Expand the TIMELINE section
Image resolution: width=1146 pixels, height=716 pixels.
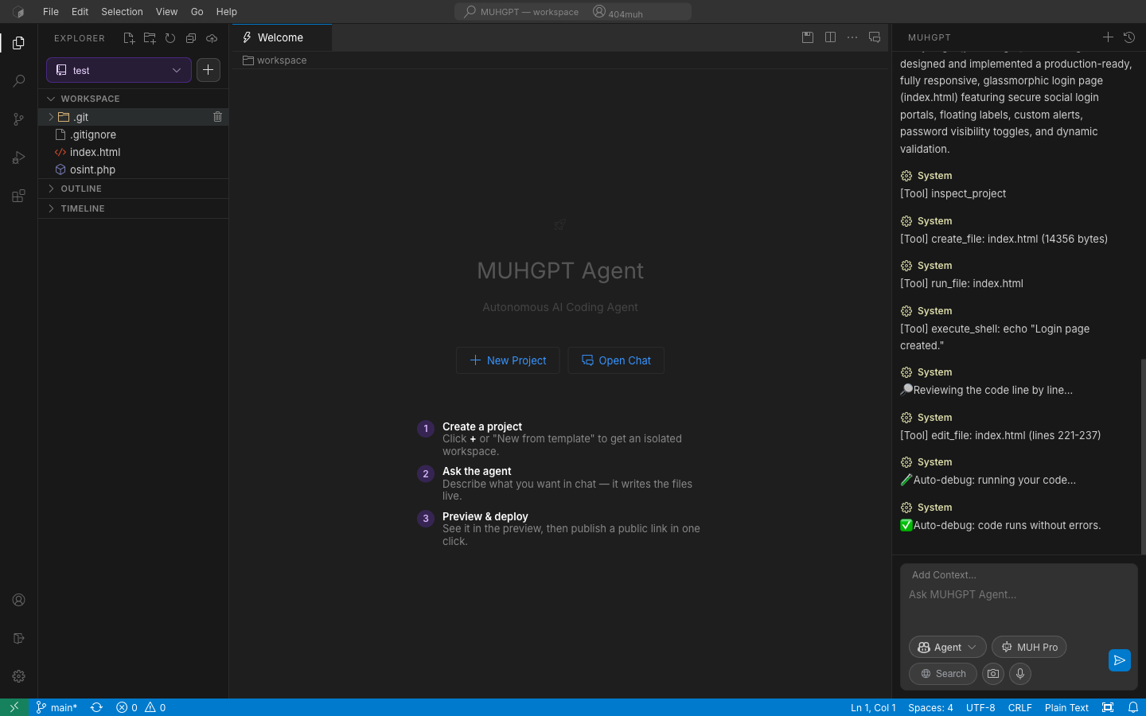point(133,208)
